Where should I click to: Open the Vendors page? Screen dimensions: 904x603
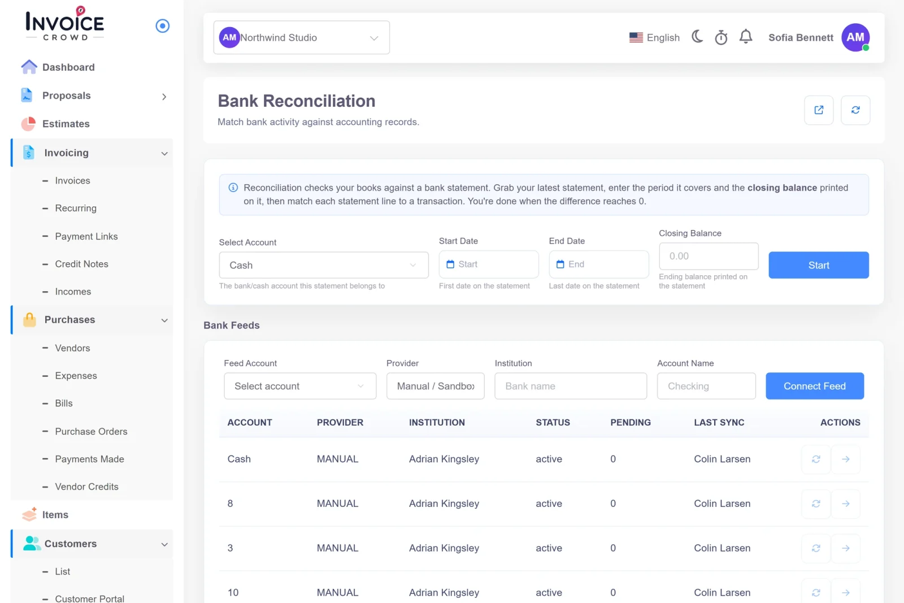tap(72, 348)
